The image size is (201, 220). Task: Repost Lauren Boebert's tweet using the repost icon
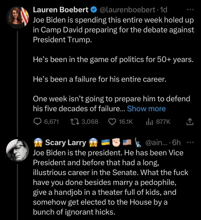74,122
